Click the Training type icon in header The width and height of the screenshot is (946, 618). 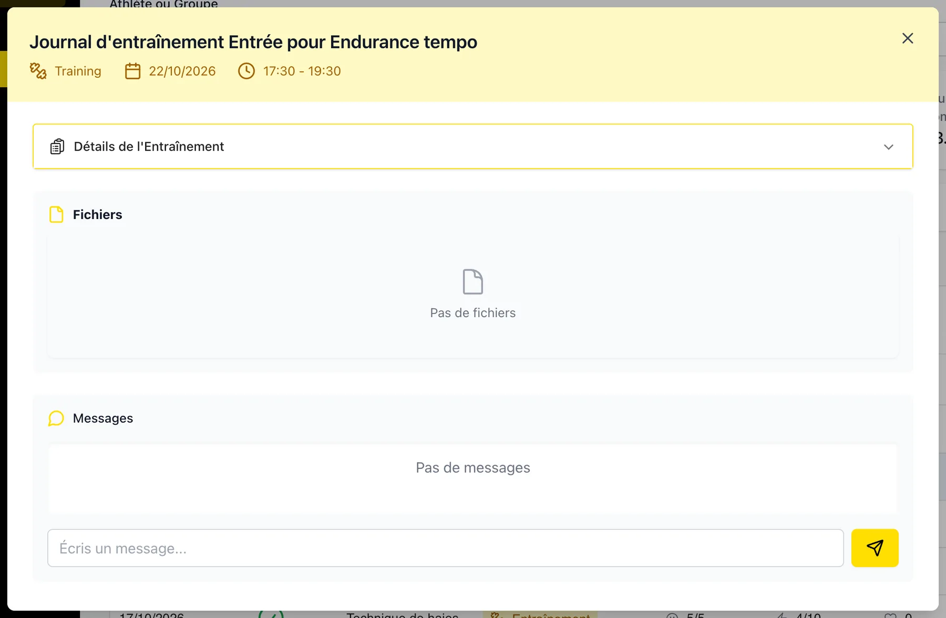point(38,71)
